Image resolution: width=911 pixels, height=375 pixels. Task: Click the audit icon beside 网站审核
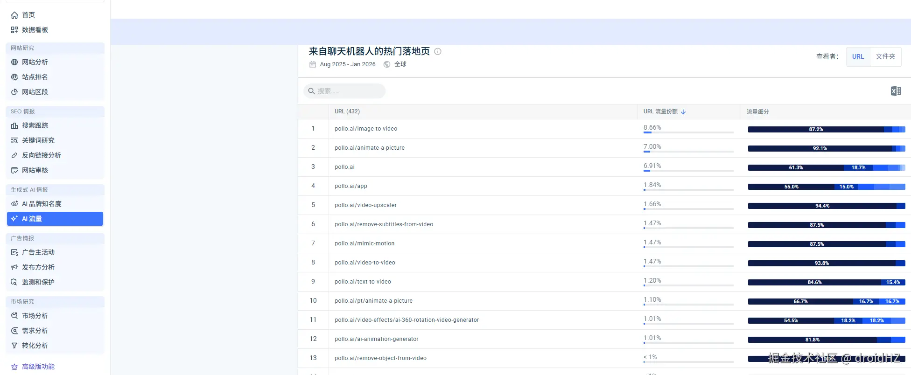14,170
